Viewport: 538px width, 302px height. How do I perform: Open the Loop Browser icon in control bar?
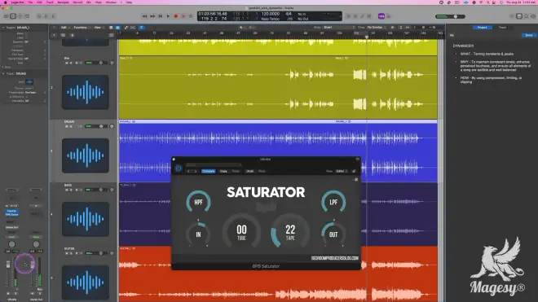527,16
